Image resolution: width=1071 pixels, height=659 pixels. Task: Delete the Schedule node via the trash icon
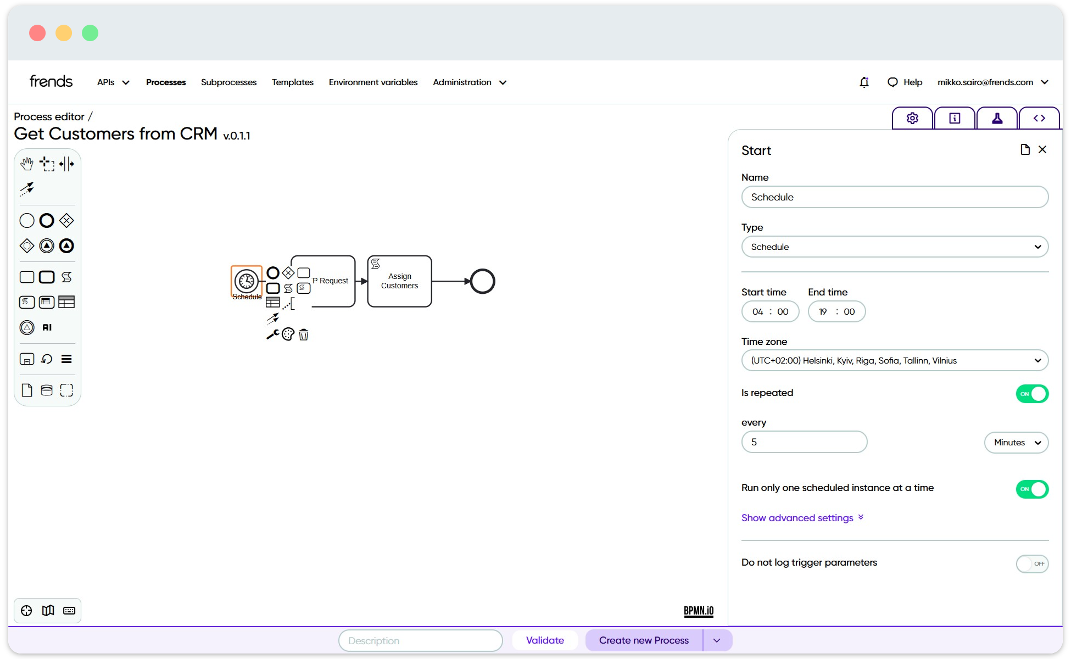[x=304, y=334]
